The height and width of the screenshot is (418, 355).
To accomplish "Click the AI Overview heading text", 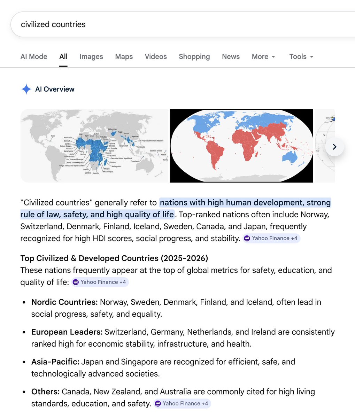I will 55,89.
